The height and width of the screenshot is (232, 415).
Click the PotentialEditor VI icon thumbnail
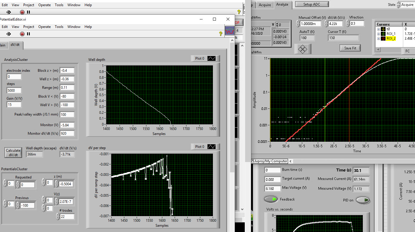[230, 31]
